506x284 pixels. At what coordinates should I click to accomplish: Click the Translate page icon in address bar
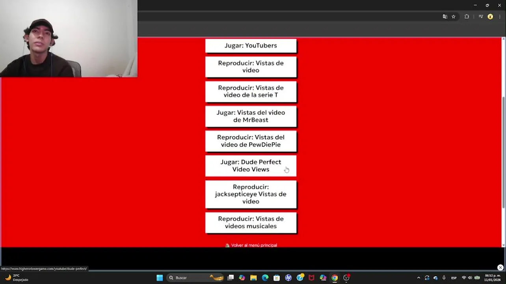(x=445, y=17)
